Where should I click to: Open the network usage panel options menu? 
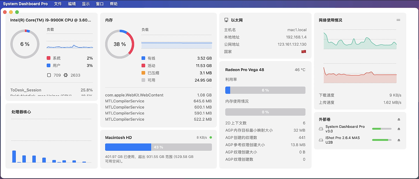[398, 20]
